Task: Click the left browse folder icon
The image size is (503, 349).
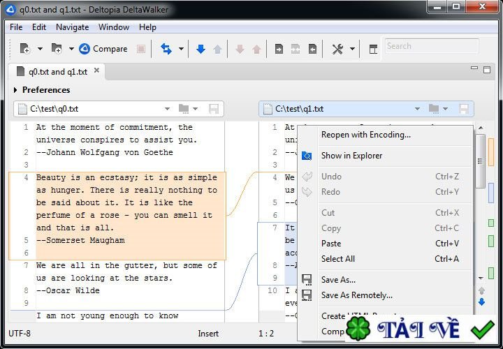Action: [x=184, y=109]
